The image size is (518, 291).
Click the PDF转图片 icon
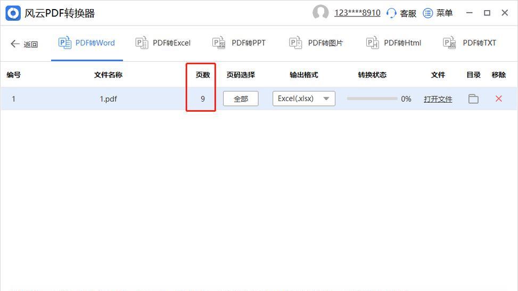click(295, 43)
